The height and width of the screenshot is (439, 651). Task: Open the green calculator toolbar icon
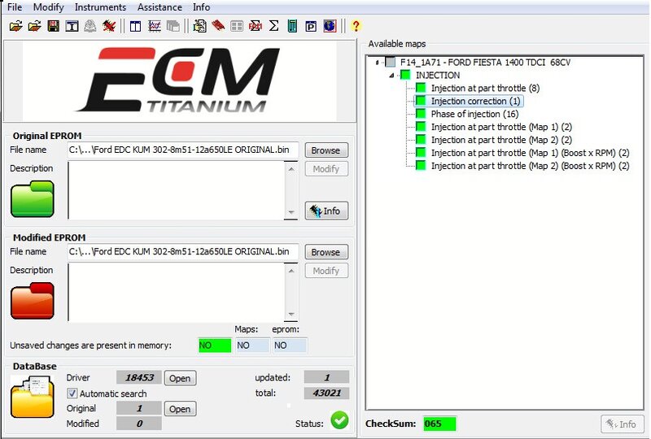pos(292,27)
